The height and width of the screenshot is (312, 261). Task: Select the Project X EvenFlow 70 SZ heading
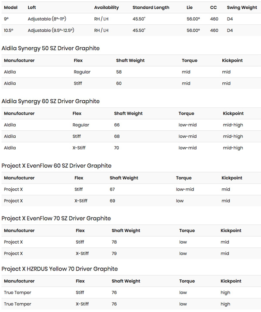tap(56, 218)
